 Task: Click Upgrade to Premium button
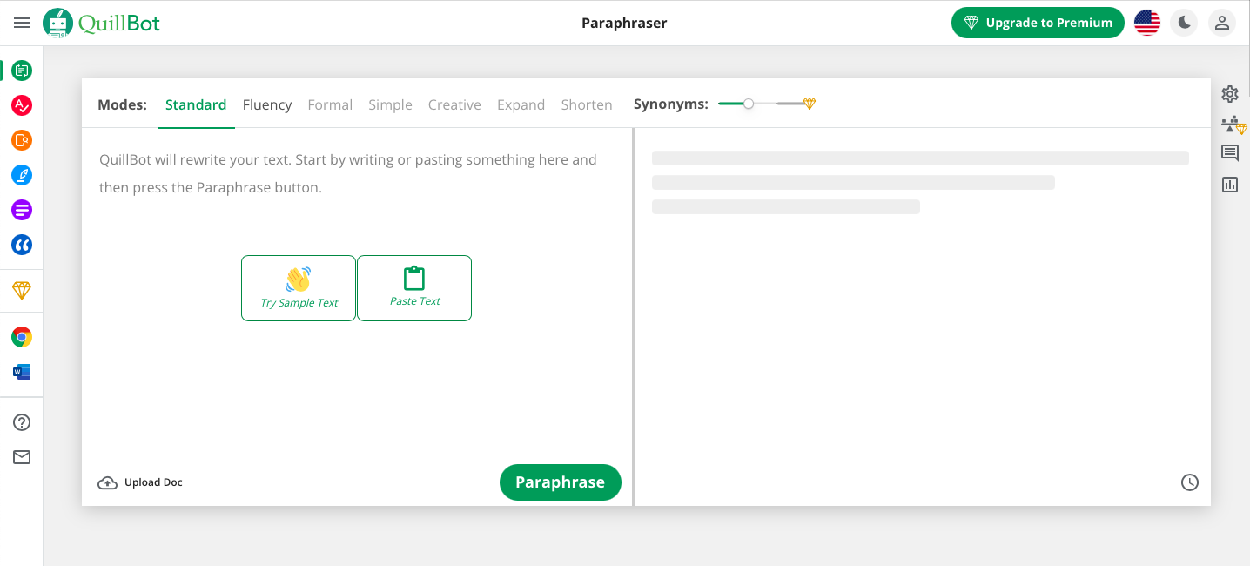pos(1038,23)
